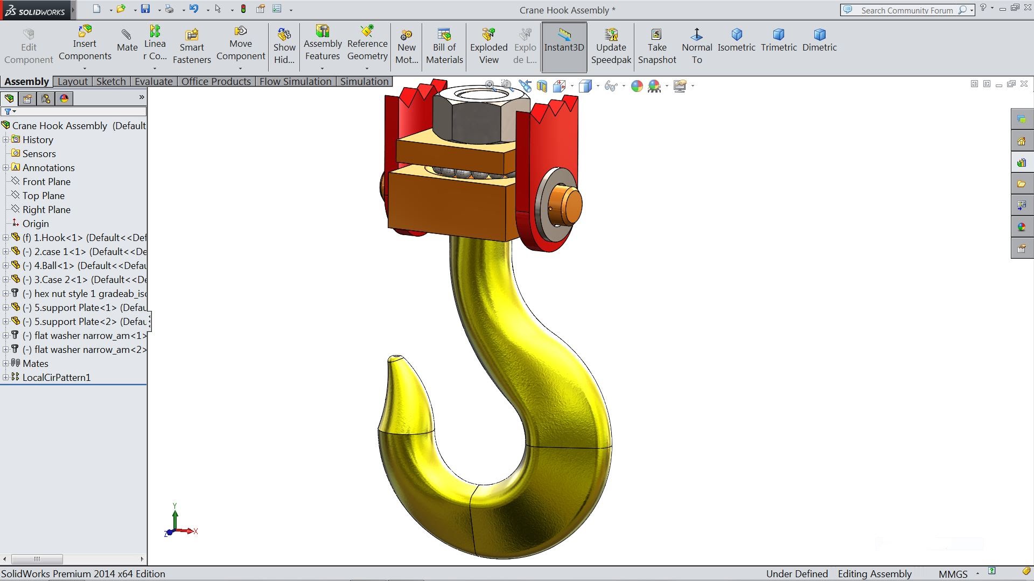The height and width of the screenshot is (581, 1034).
Task: Switch to Isometric view
Action: 737,41
